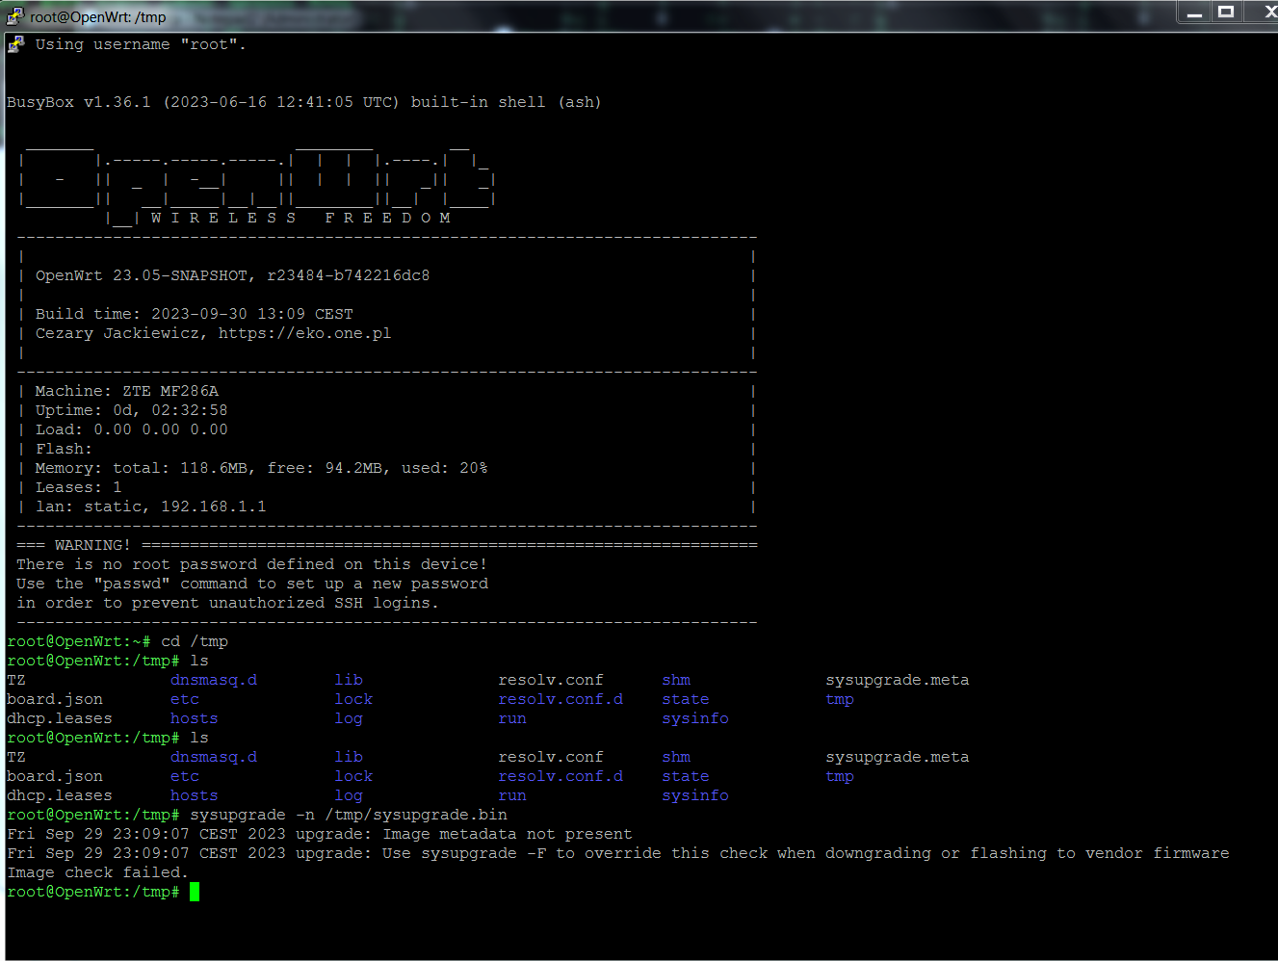Click the PuTTY icon in title bar
1278x961 pixels.
[x=15, y=15]
